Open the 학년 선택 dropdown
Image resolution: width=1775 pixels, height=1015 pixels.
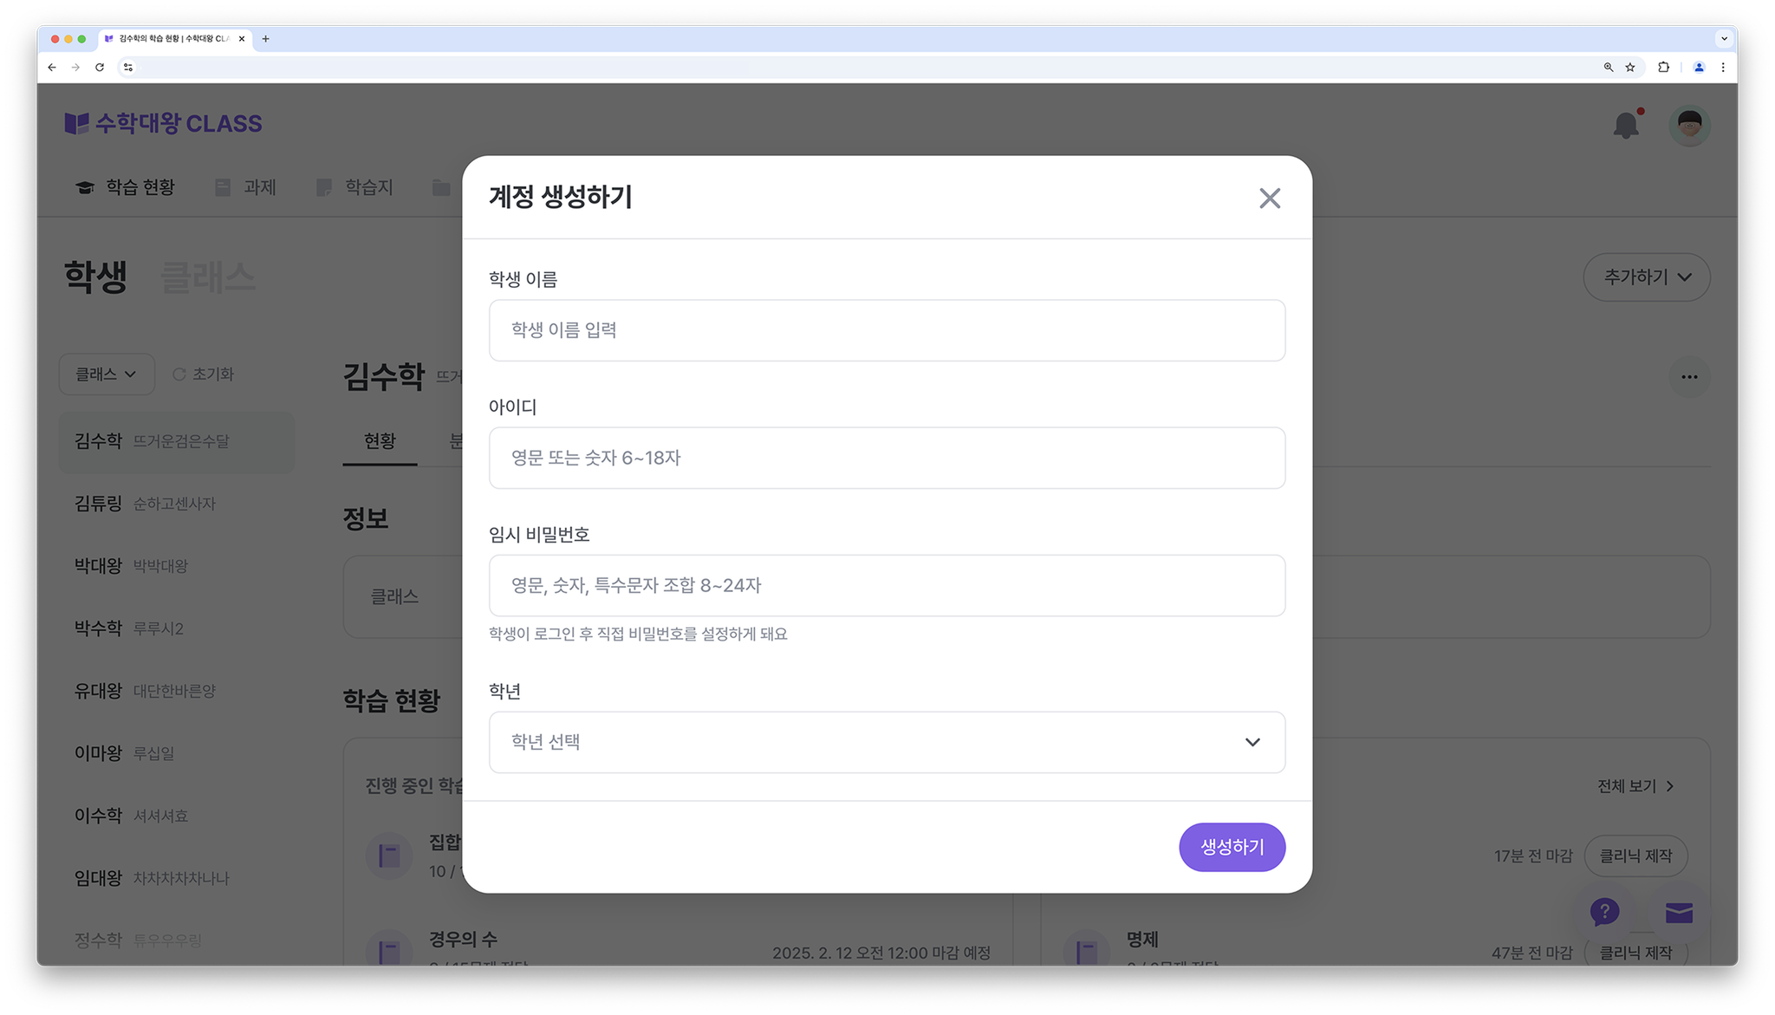click(x=887, y=742)
